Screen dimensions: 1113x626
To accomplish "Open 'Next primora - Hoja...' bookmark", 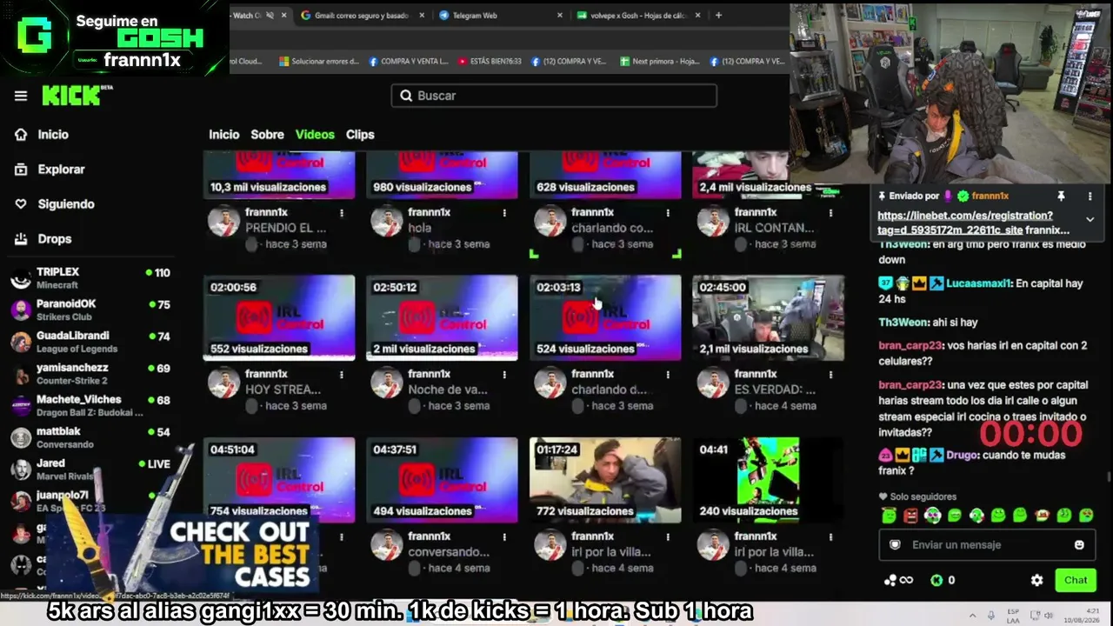I will click(659, 62).
